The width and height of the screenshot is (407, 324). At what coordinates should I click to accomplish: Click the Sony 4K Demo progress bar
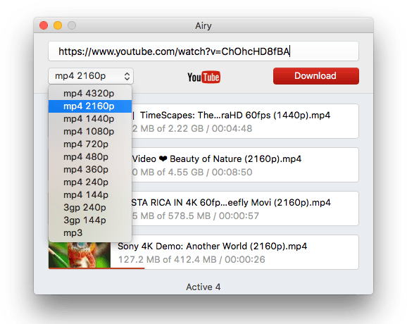96,268
